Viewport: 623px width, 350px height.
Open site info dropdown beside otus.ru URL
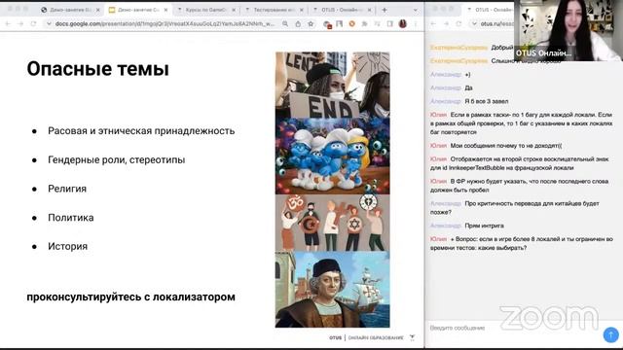pyautogui.click(x=474, y=23)
